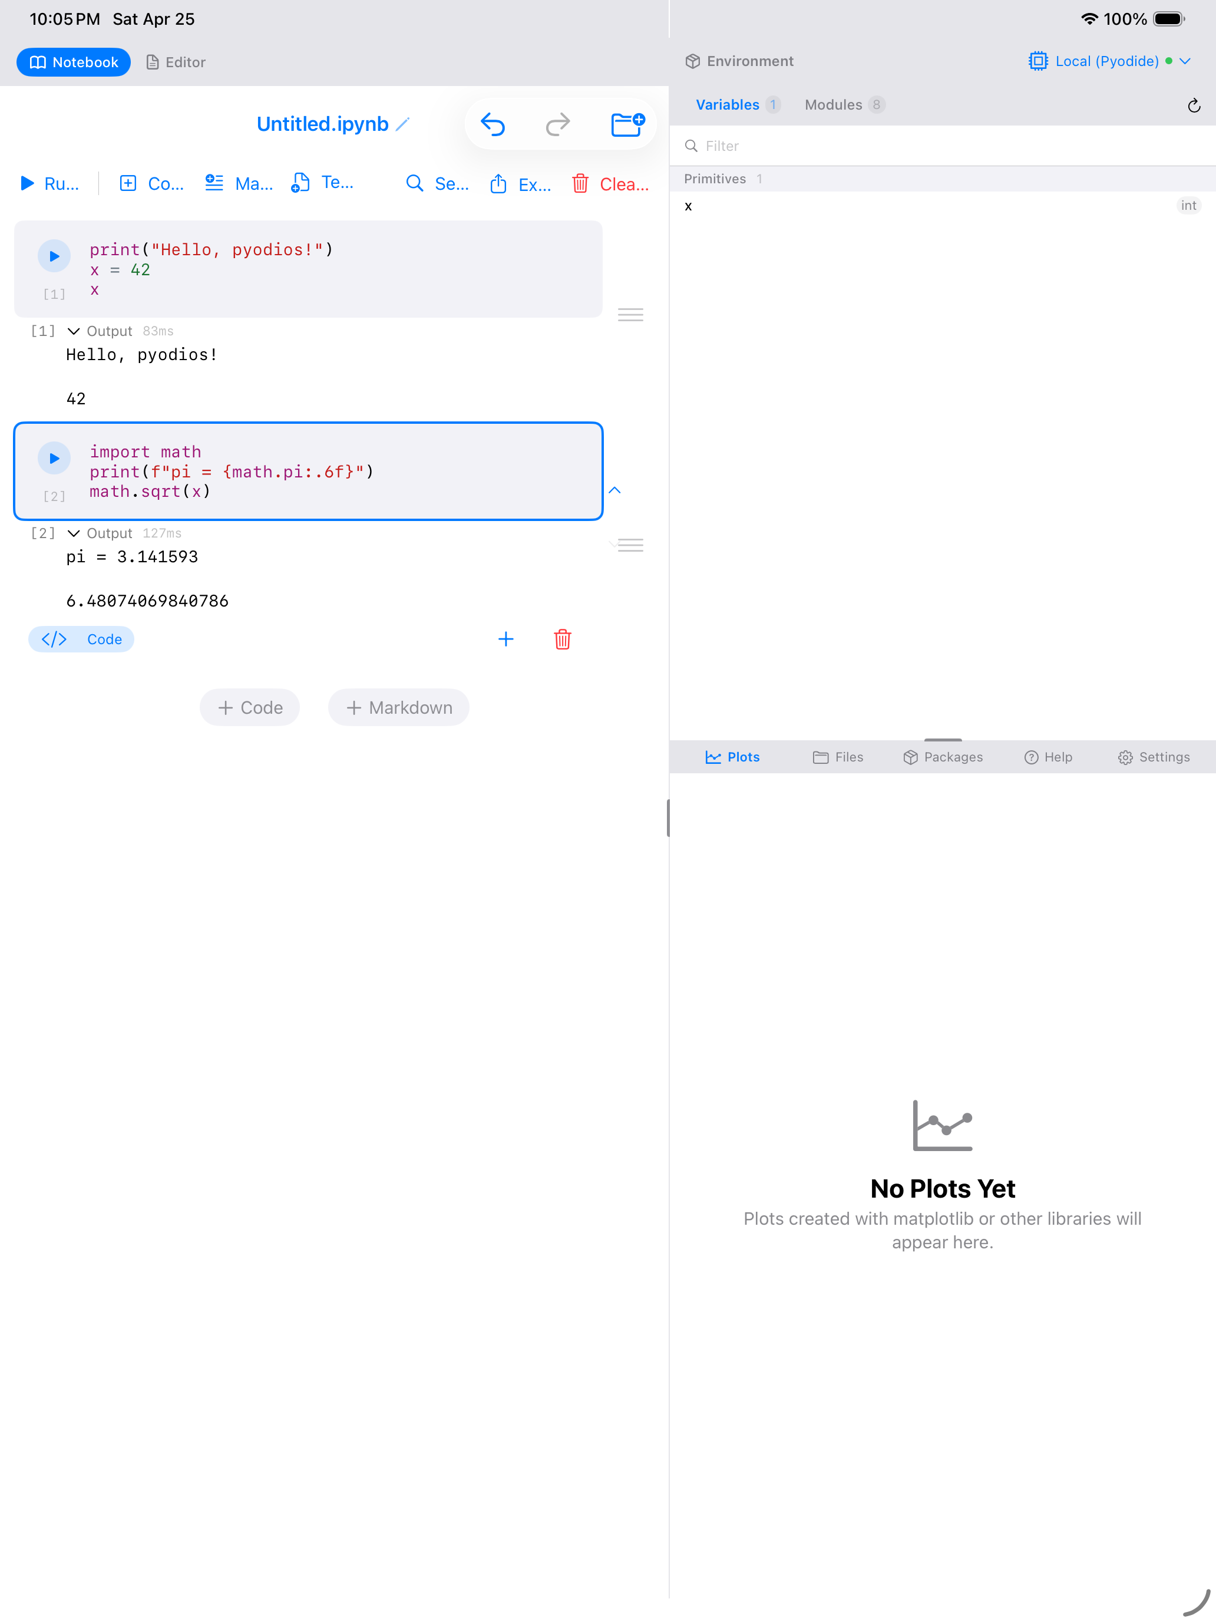This screenshot has width=1216, height=1622.
Task: Append a new Markdown cell button
Action: pos(399,708)
